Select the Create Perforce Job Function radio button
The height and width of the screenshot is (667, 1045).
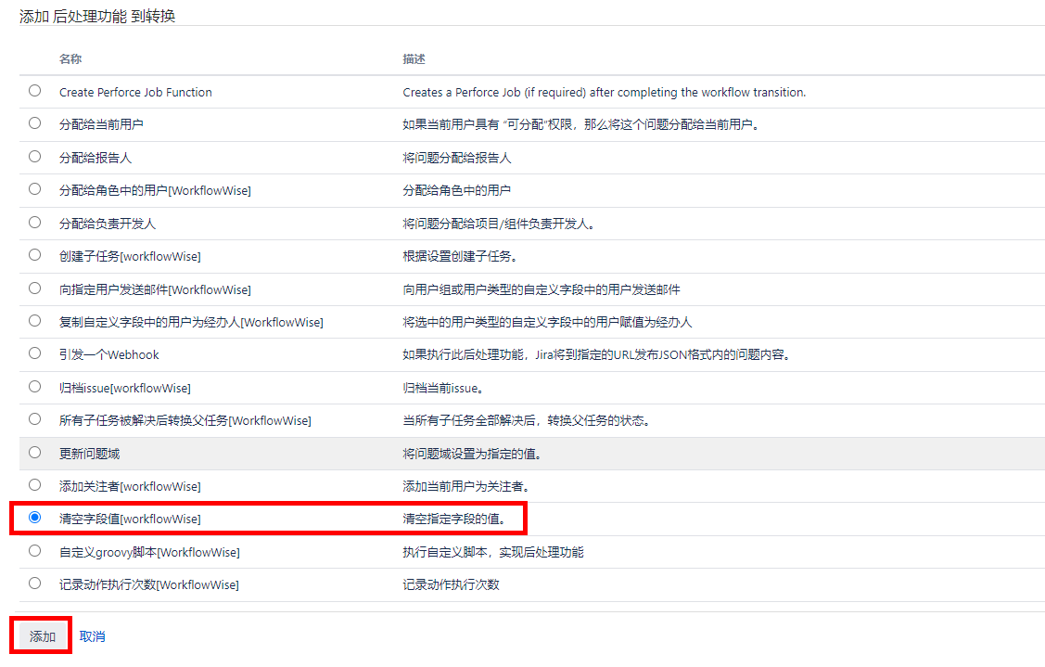pyautogui.click(x=35, y=91)
